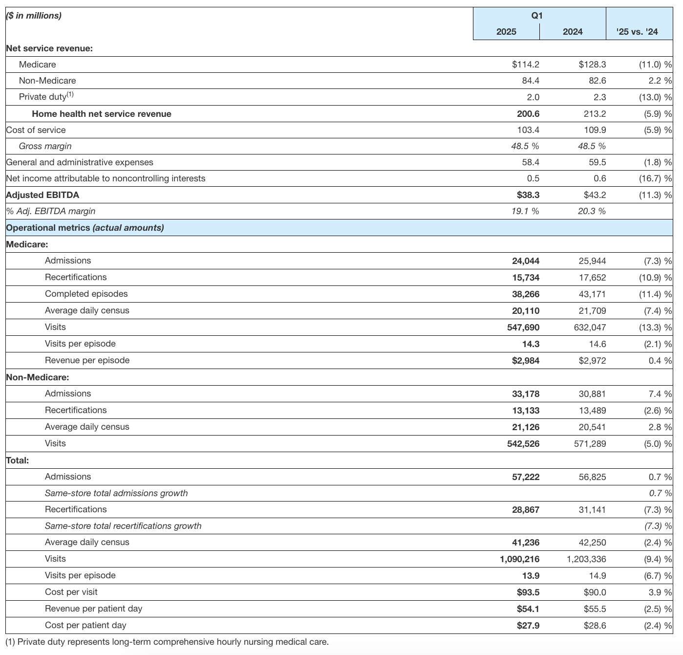Click the Q1 column group header

536,16
